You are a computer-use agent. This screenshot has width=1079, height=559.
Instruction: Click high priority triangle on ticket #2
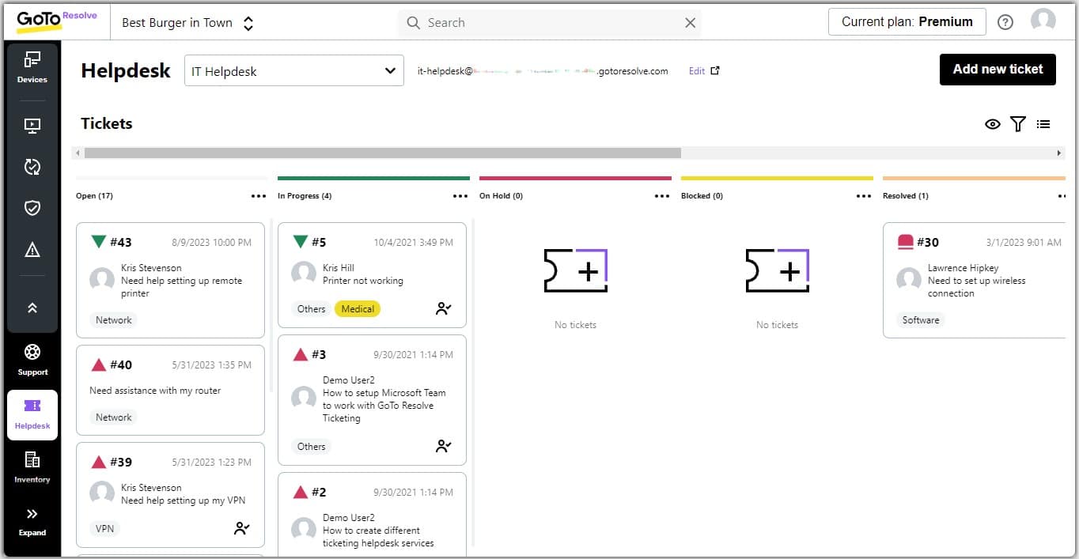(x=300, y=492)
